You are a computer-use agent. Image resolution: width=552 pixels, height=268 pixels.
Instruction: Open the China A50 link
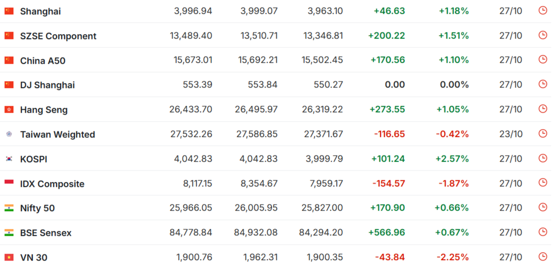point(43,60)
